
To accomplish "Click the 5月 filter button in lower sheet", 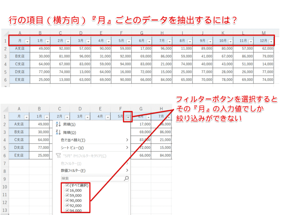I will (x=128, y=117).
